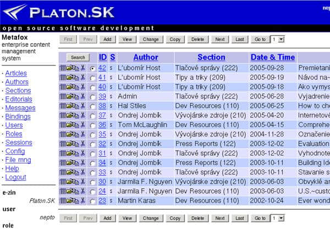This screenshot has height=230, width=330.
Task: Click the Search button in table header
Action: pos(78,57)
